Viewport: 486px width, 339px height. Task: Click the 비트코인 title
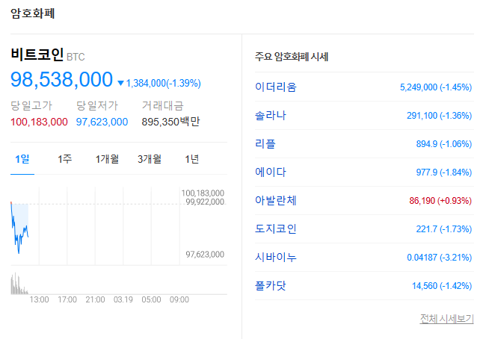coord(37,55)
